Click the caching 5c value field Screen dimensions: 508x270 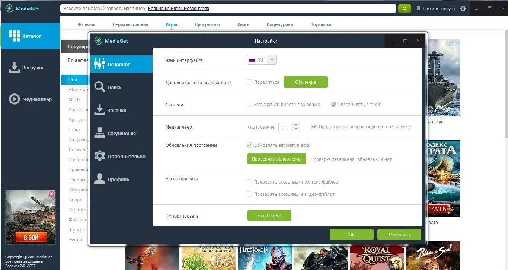[285, 126]
